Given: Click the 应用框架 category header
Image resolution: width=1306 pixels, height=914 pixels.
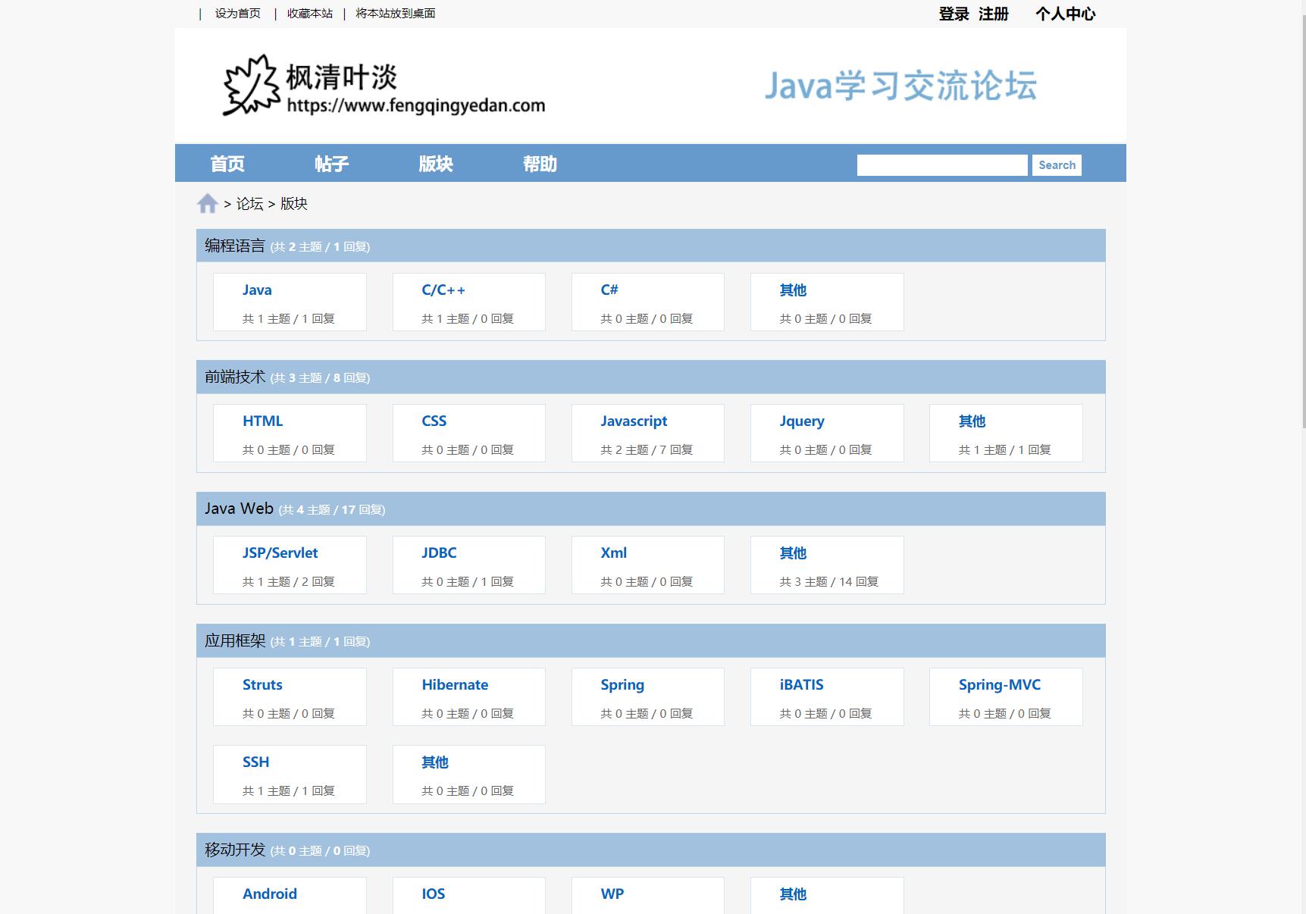Looking at the screenshot, I should [x=651, y=640].
